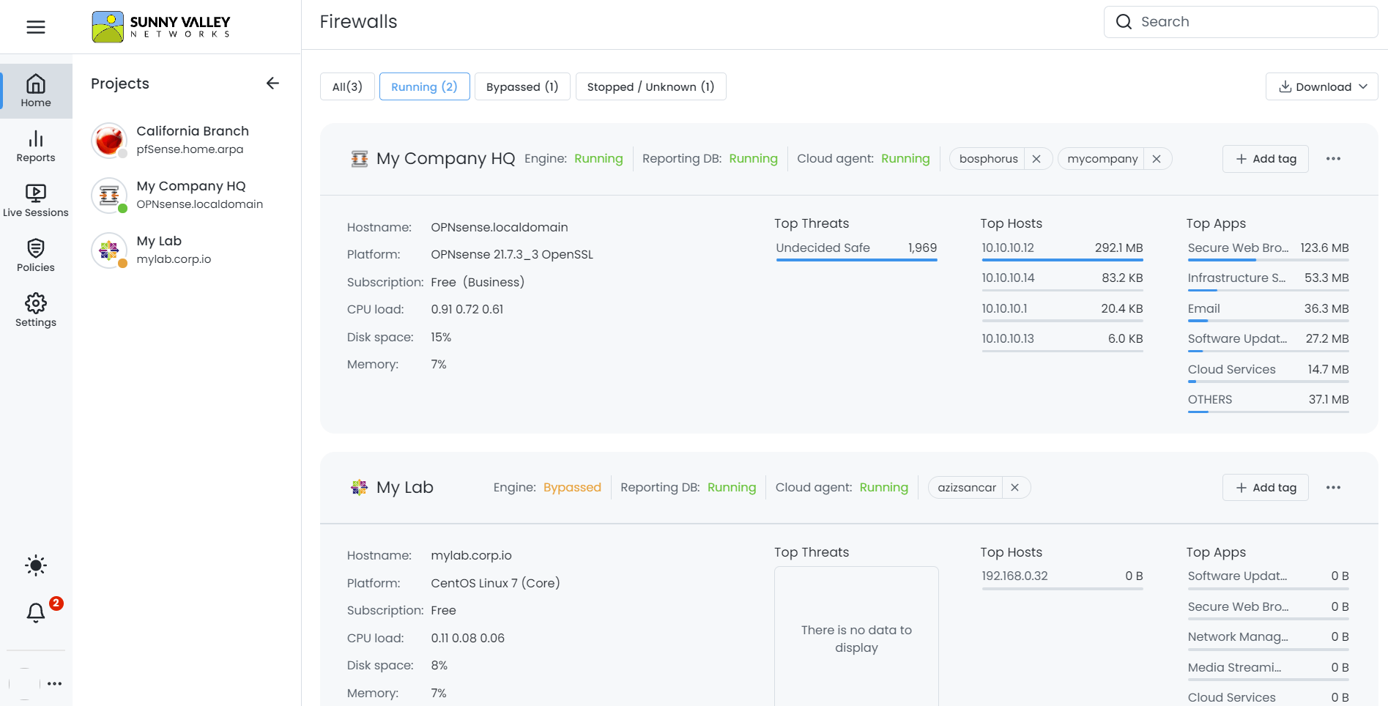
Task: Select Stopped / Unknown (1) tab
Action: [650, 86]
